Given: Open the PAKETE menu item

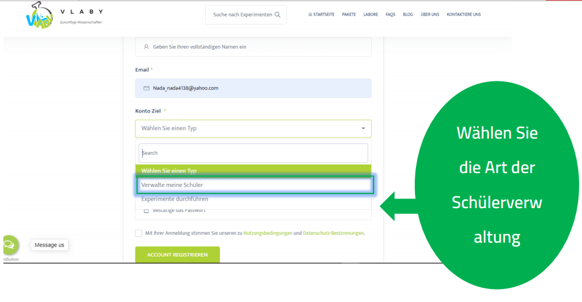Looking at the screenshot, I should pos(349,15).
